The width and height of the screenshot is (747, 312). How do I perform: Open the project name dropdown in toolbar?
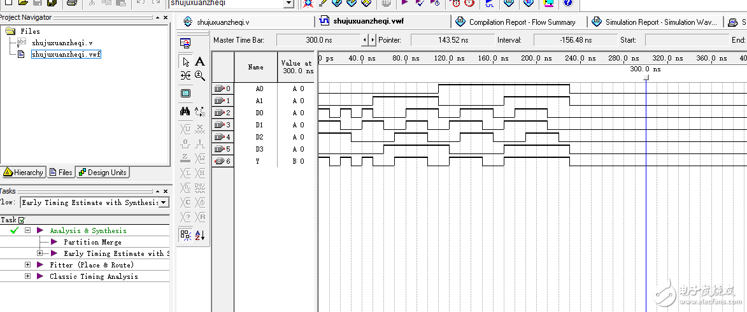click(x=288, y=3)
